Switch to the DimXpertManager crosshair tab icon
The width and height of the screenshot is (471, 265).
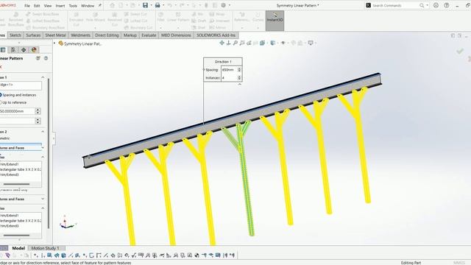tap(24, 50)
